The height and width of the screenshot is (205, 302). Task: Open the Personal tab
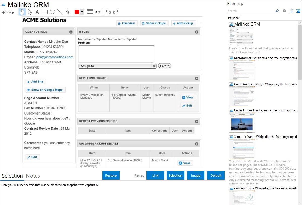[234, 18]
